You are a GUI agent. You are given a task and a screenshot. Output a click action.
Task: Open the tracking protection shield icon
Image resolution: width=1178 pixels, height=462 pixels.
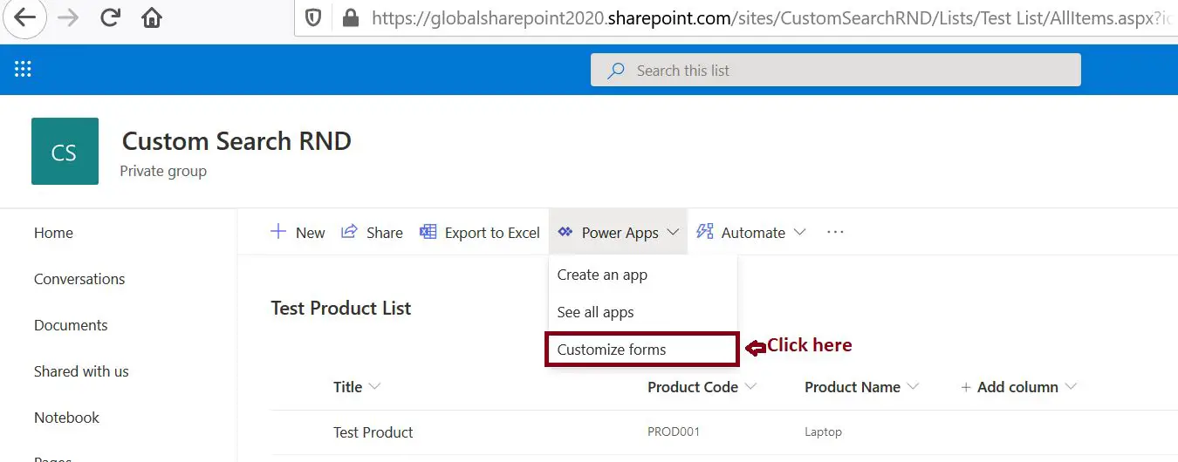point(312,17)
